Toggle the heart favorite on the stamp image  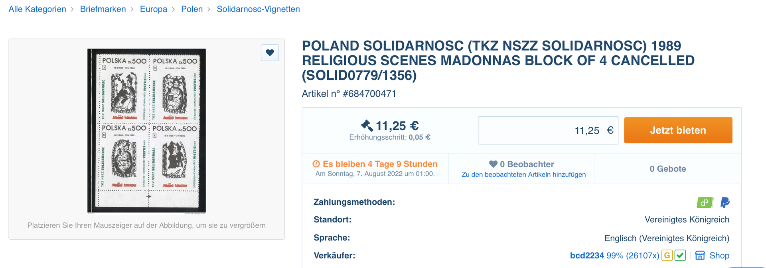270,53
